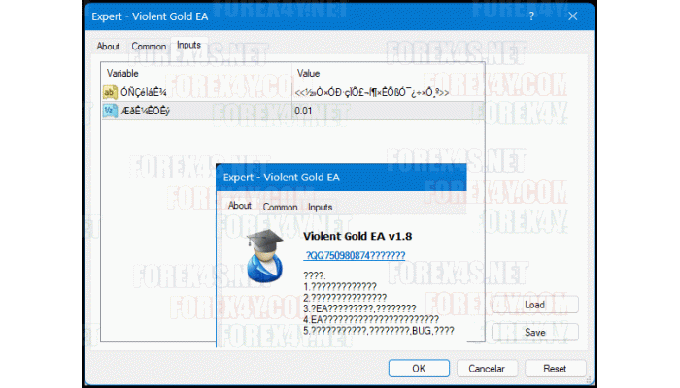The width and height of the screenshot is (680, 388).
Task: Select the Inputs tab above the variable table
Action: point(188,46)
